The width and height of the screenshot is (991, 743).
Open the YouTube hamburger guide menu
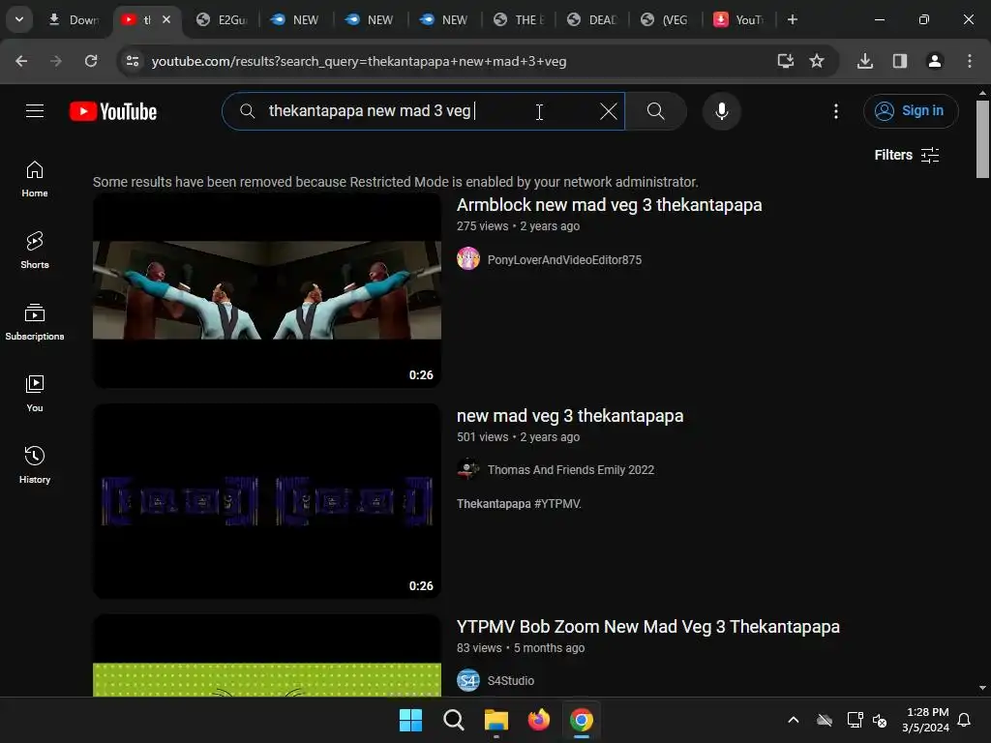[x=35, y=111]
